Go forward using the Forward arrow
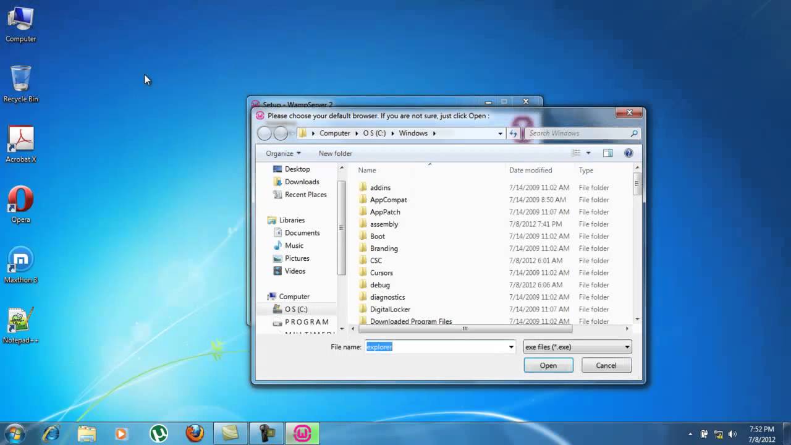The image size is (791, 445). coord(281,133)
